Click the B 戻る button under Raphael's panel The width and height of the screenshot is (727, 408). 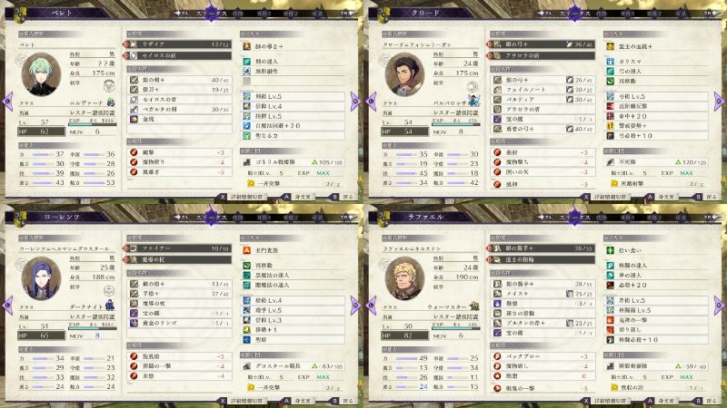pos(707,401)
